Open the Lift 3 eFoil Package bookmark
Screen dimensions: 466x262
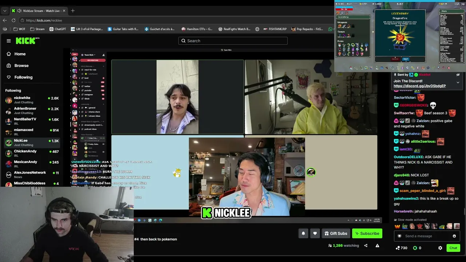[x=87, y=29]
